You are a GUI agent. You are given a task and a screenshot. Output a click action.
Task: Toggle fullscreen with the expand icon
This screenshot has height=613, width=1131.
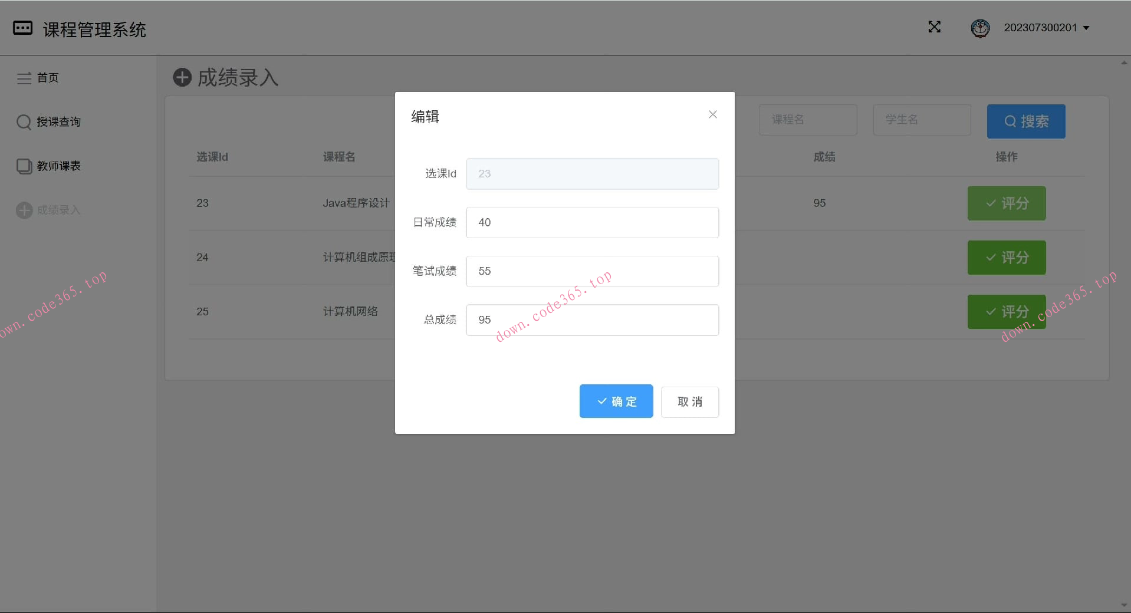934,27
